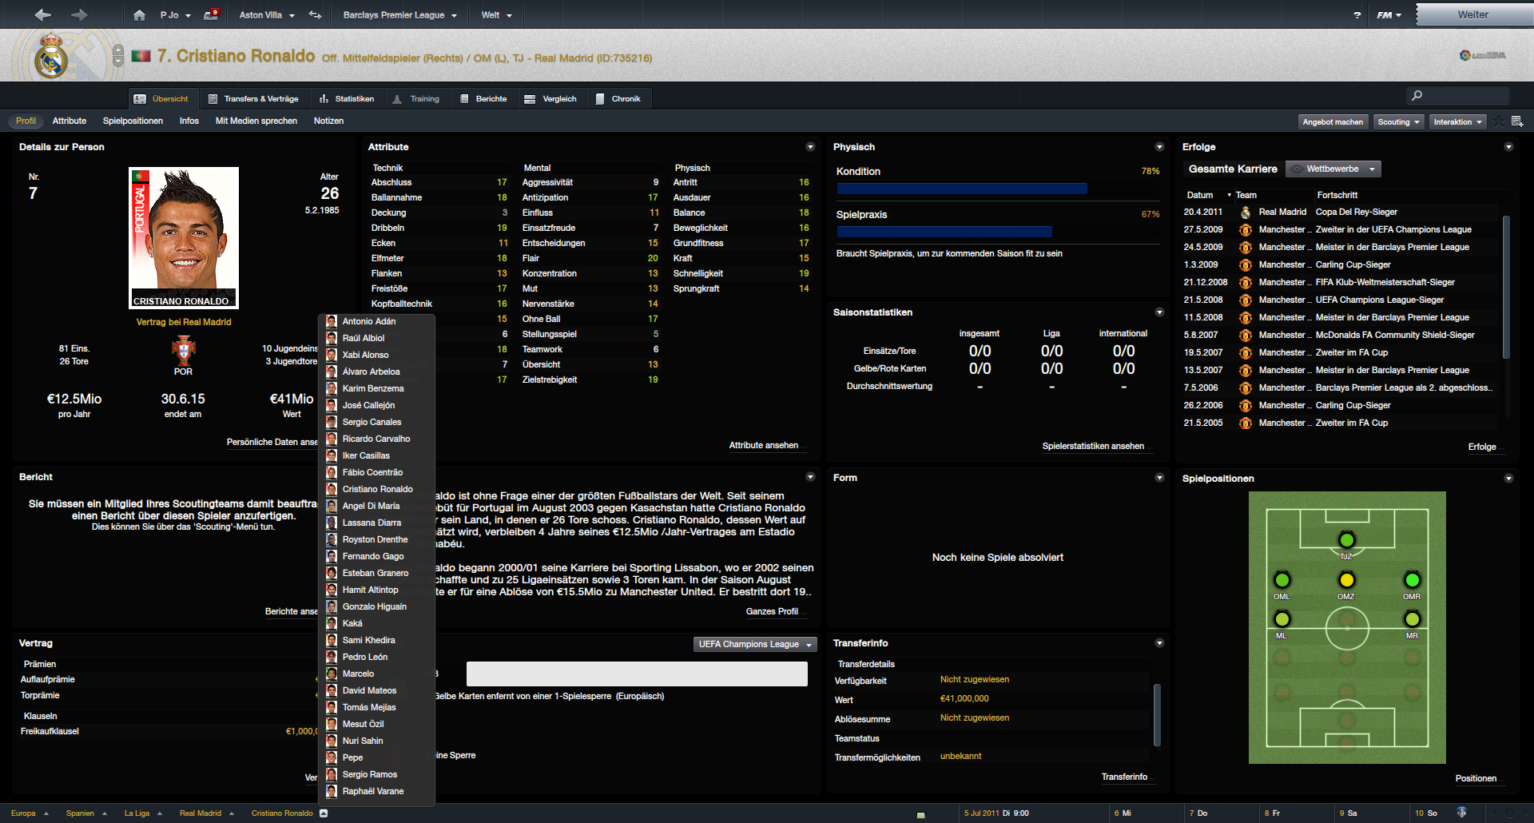
Task: Open the FM menu dropdown
Action: [1389, 15]
